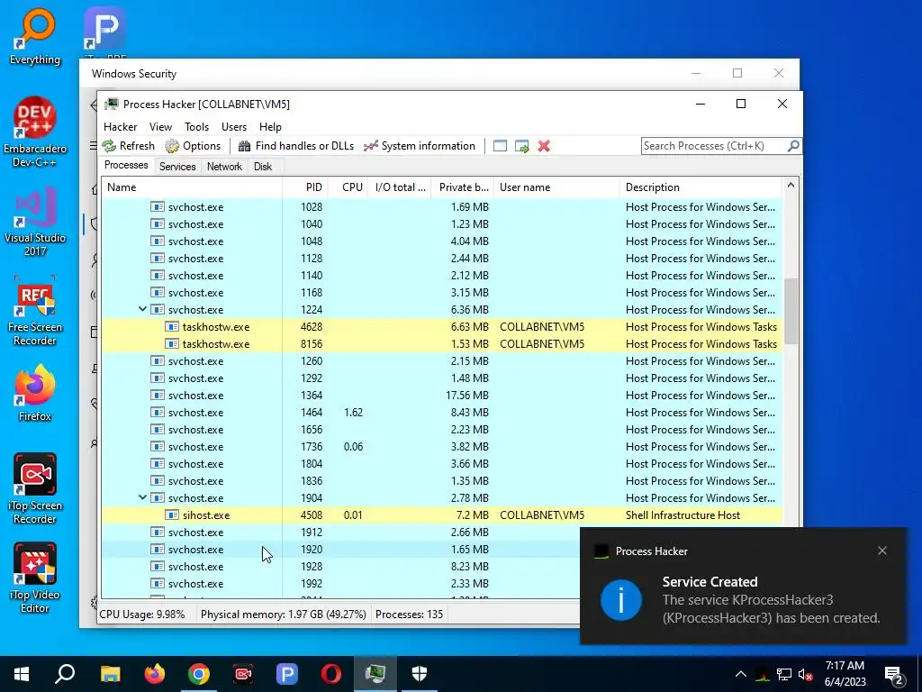
Task: Select svchost.exe with PID 1464
Action: (x=442, y=412)
